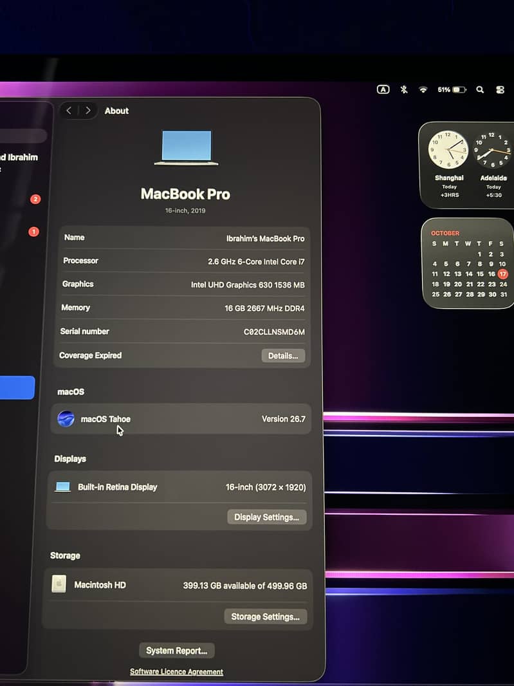Click the red badge showing 1 in sidebar

pyautogui.click(x=33, y=232)
